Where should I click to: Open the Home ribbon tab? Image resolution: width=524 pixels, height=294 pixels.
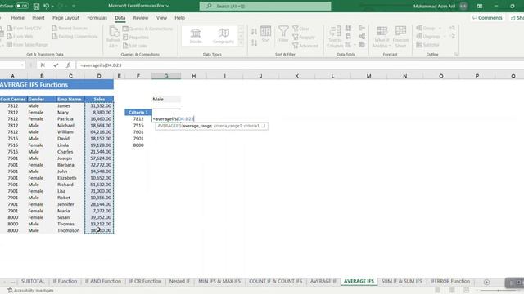(x=17, y=18)
